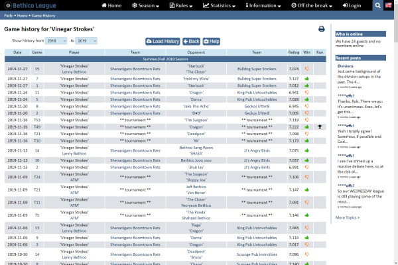
Task: Click the trophy icon in Run column
Action: click(x=320, y=126)
